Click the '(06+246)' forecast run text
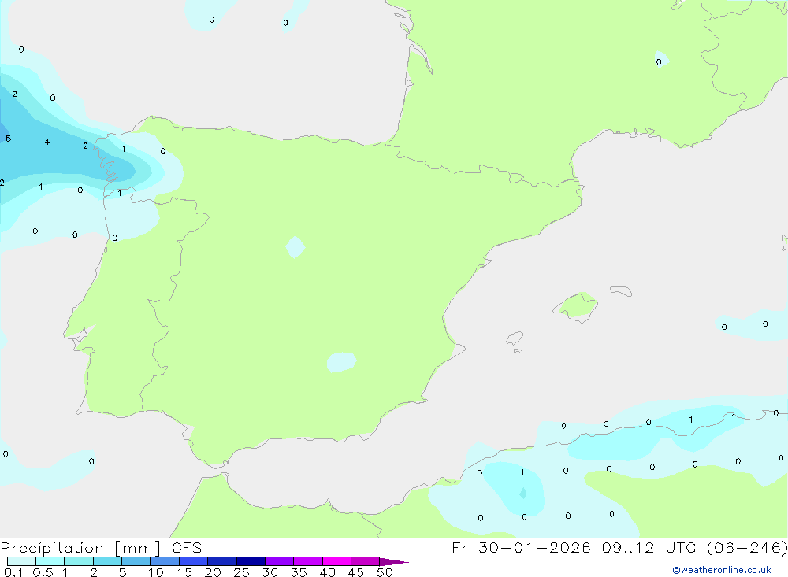The height and width of the screenshot is (577, 788). point(747,548)
